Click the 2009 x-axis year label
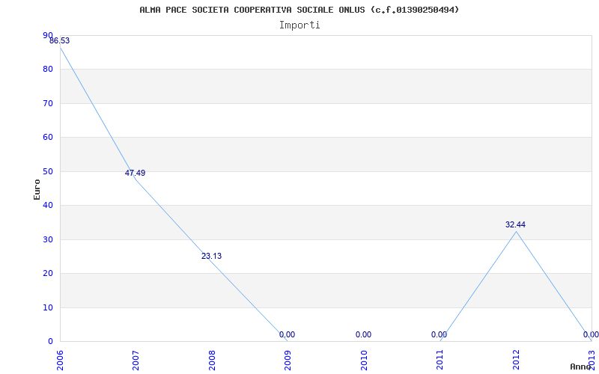This screenshot has width=599, height=374. 288,361
